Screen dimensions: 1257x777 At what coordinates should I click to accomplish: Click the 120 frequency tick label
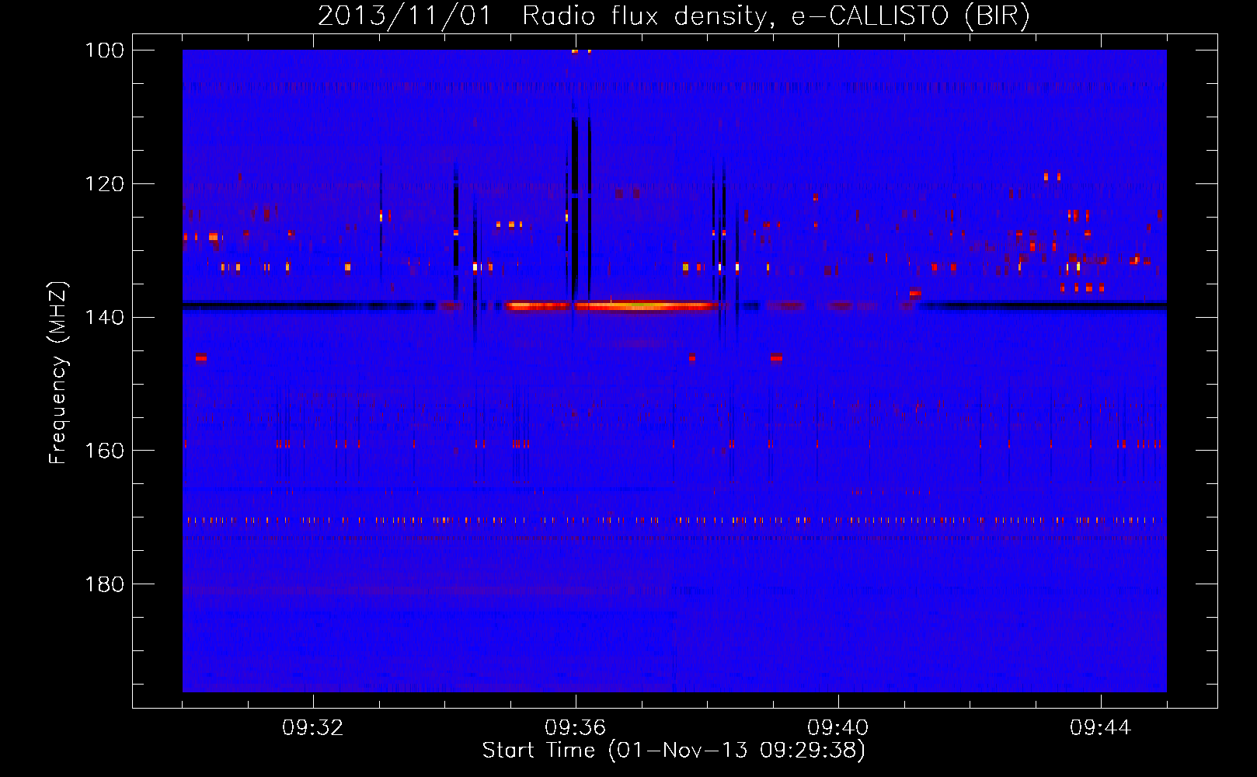(106, 184)
